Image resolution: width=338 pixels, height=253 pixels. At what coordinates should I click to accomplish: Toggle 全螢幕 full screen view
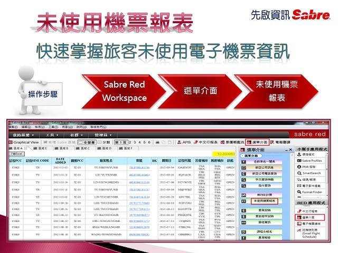(87, 142)
